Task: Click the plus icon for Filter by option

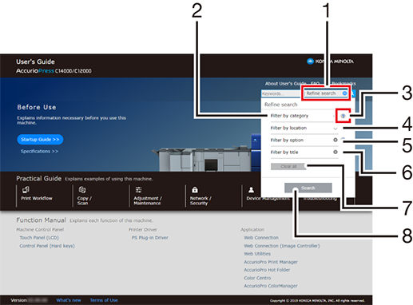Action: pyautogui.click(x=336, y=140)
